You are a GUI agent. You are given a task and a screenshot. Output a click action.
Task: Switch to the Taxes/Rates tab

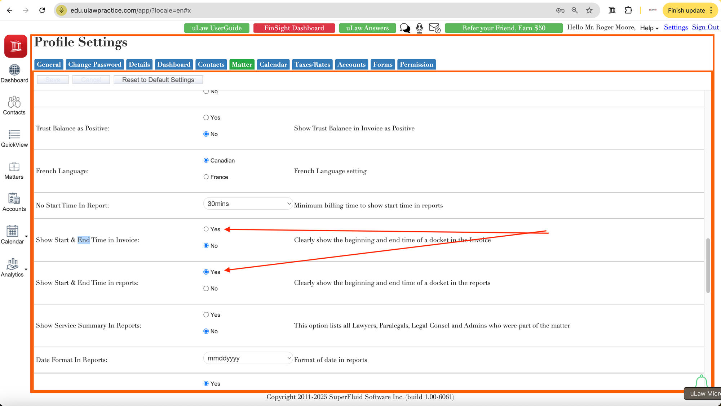(312, 64)
